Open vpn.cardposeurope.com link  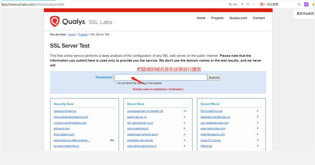pos(214,123)
